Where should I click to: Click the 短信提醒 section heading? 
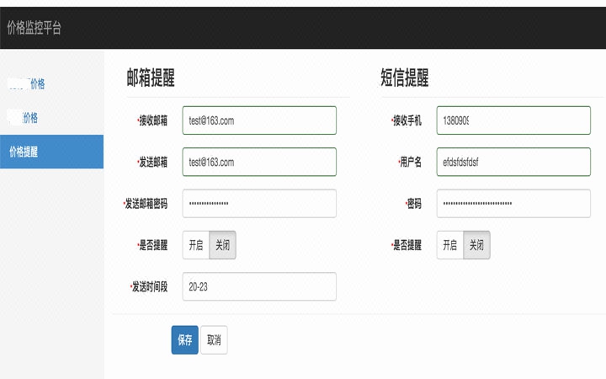coord(405,77)
